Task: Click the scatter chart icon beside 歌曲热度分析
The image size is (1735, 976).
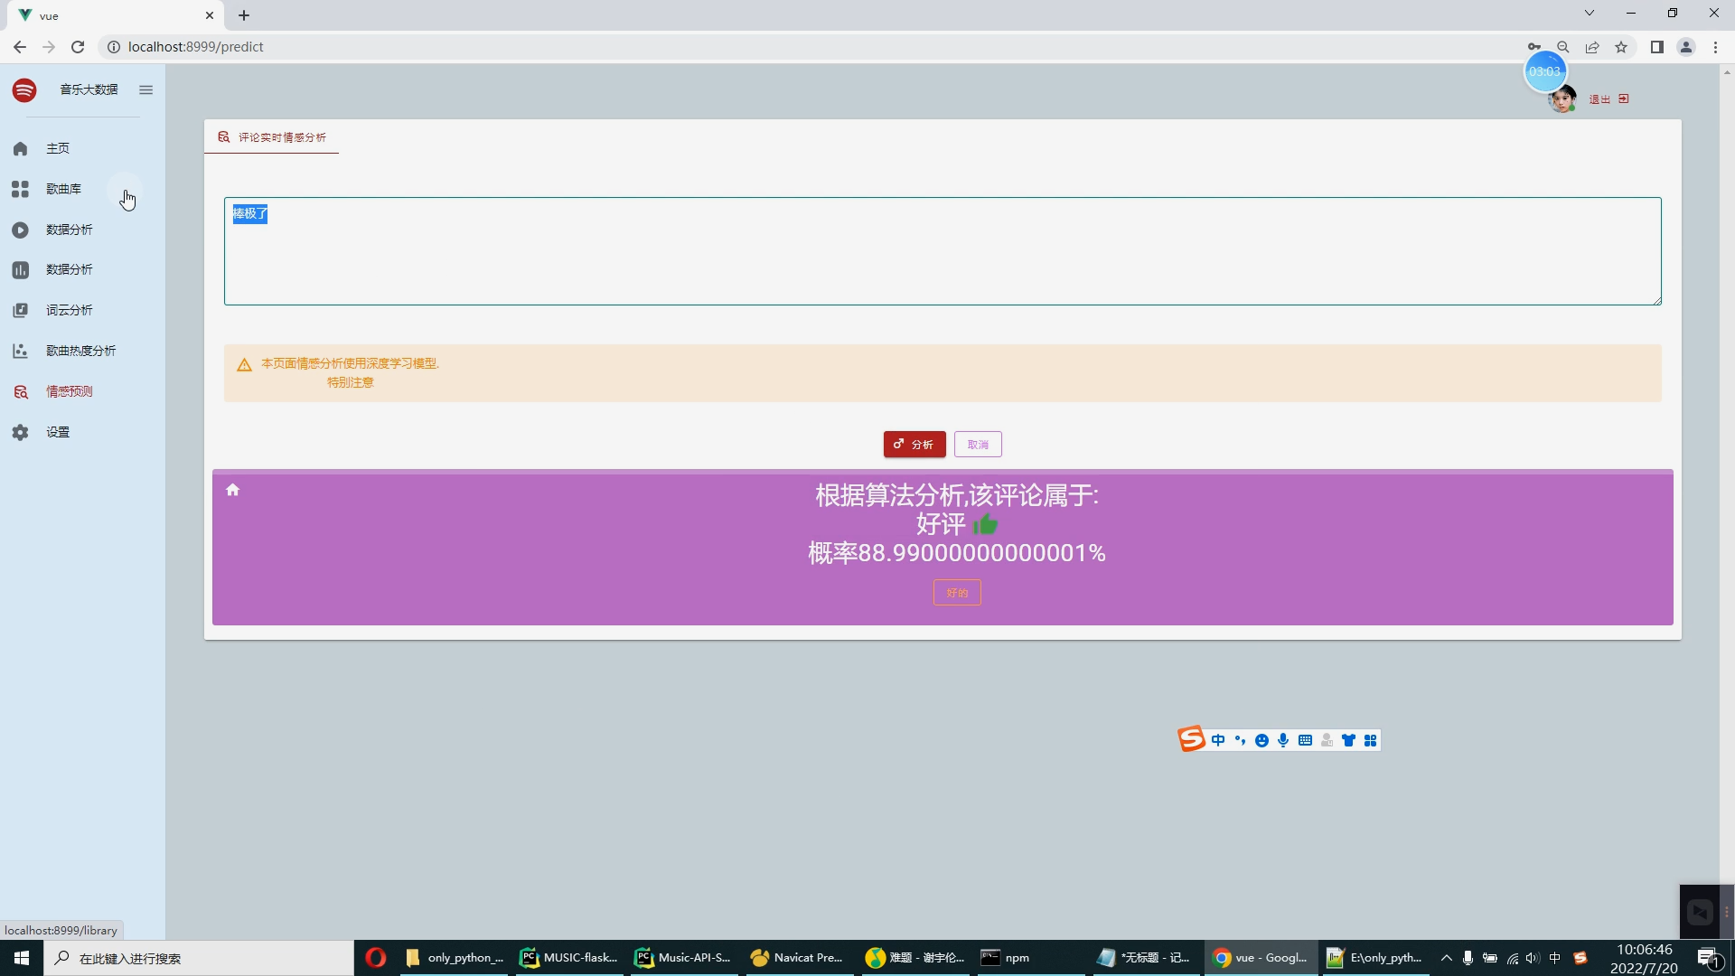Action: tap(20, 351)
